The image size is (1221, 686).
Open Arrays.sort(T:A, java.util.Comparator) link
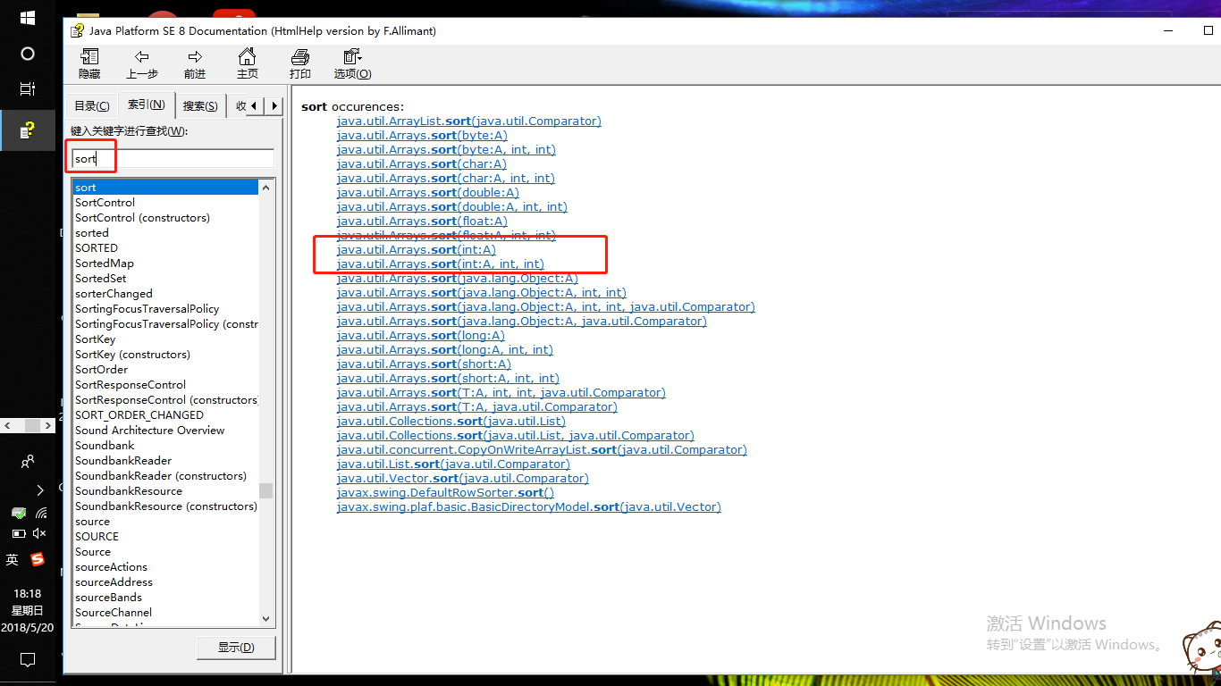pos(477,407)
